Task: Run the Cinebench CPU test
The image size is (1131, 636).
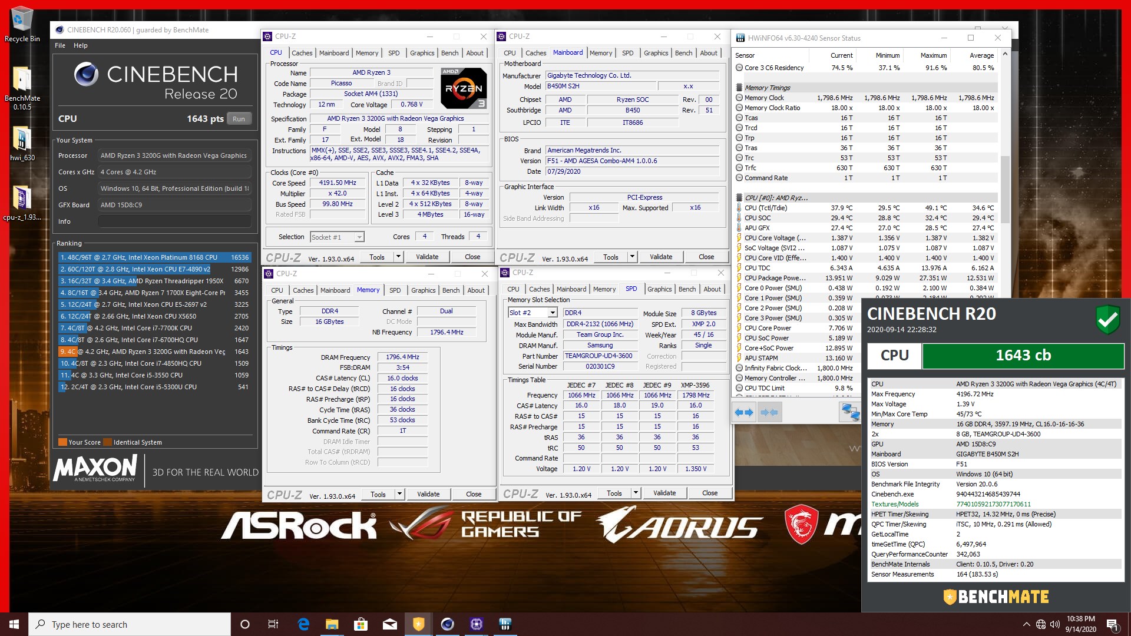Action: click(239, 118)
